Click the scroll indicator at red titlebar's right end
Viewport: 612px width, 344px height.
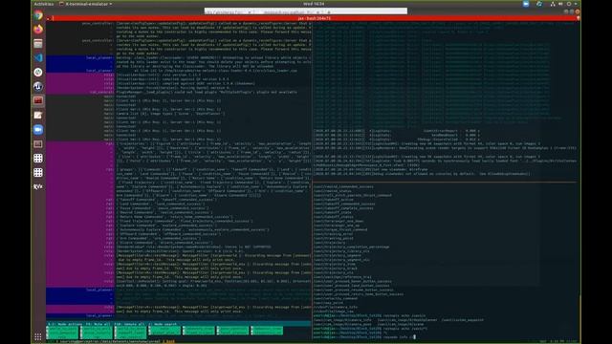tap(578, 18)
